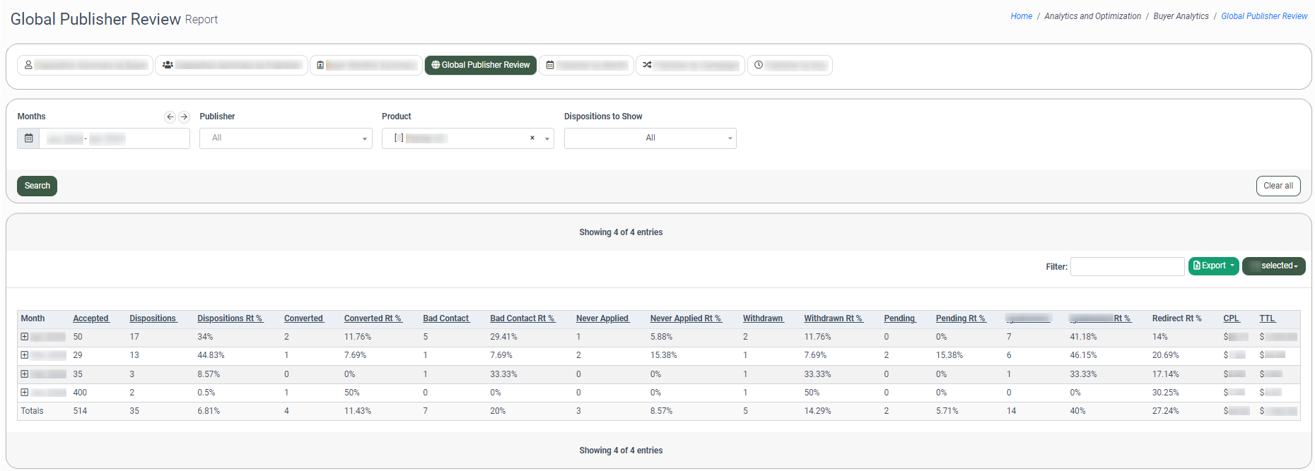Expand the third month row plus icon

(x=24, y=374)
